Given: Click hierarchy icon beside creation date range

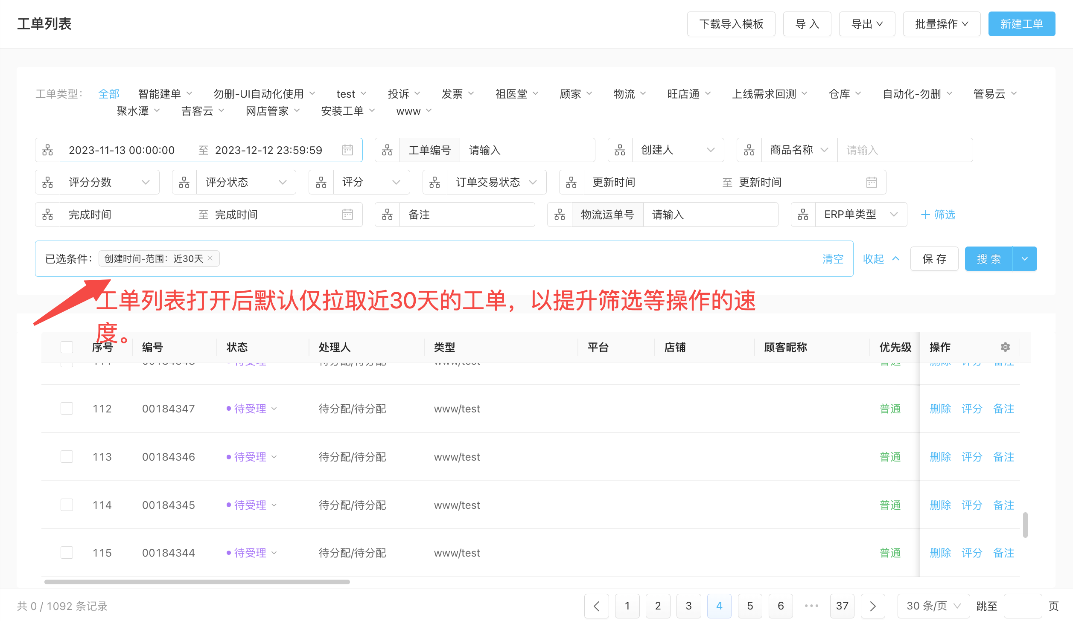Looking at the screenshot, I should 48,150.
